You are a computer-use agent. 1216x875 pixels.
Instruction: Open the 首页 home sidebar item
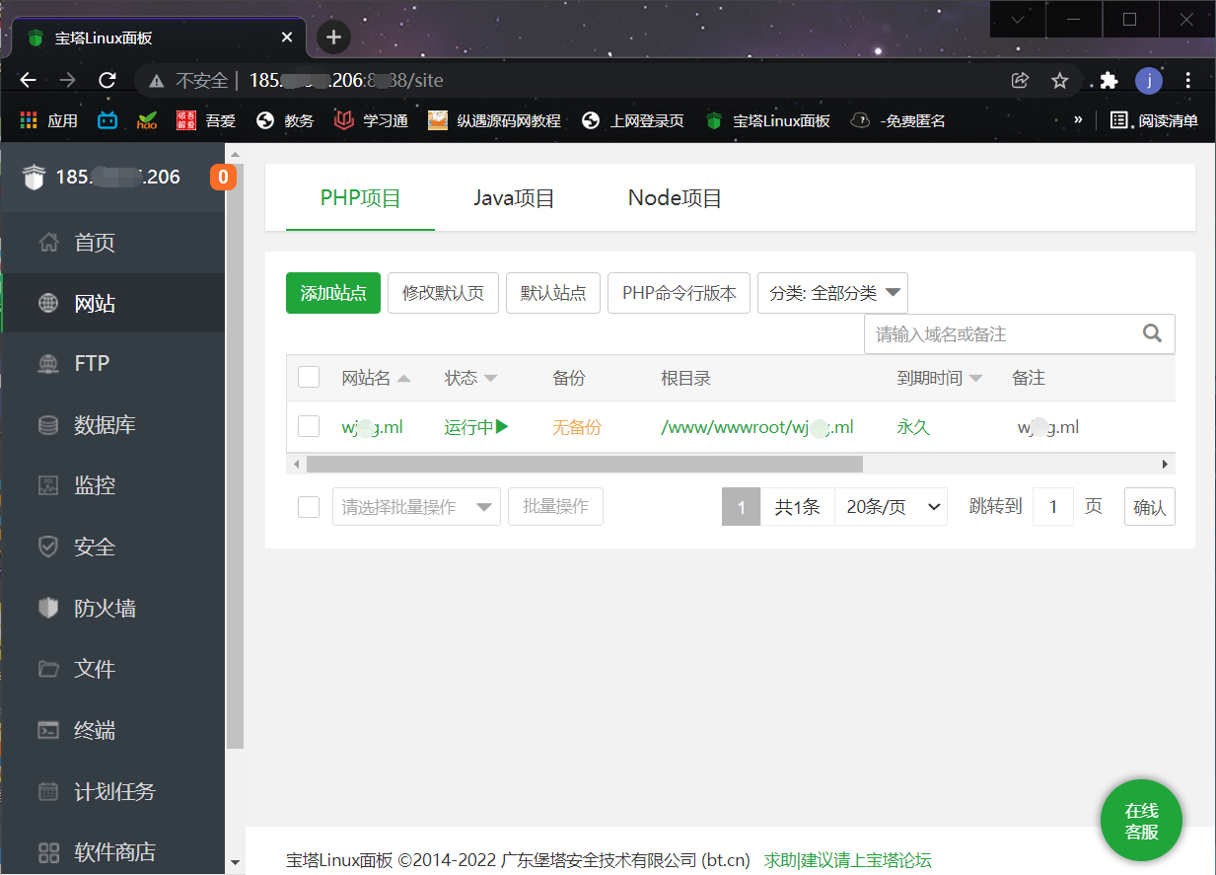click(112, 243)
